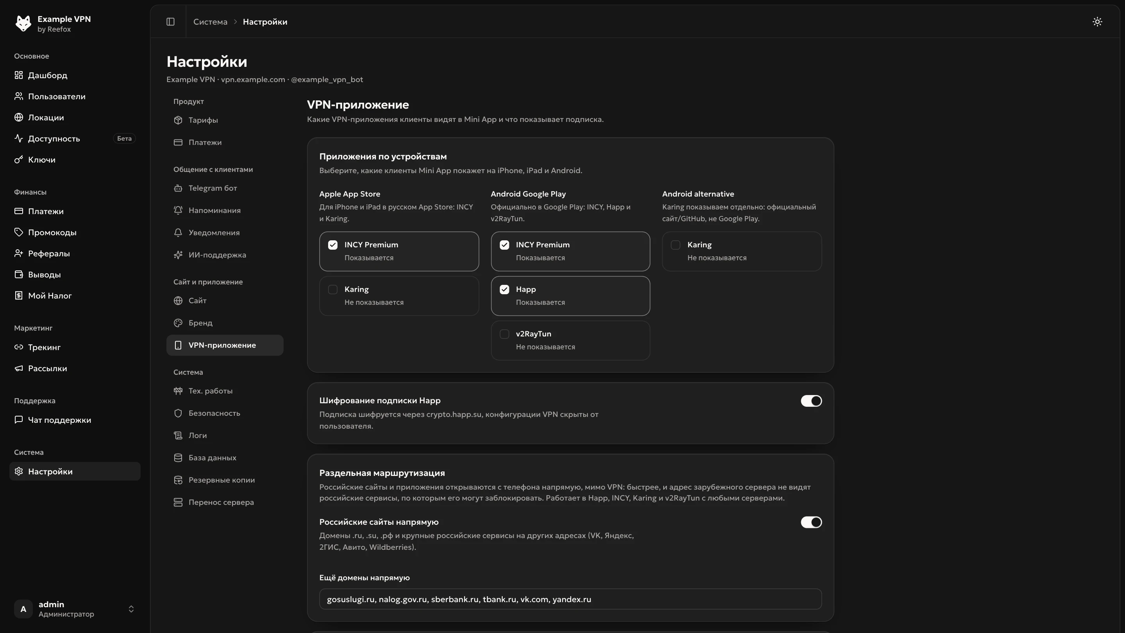This screenshot has width=1125, height=633.
Task: Click the chat icon next to Чат поддержки
Action: (x=18, y=420)
